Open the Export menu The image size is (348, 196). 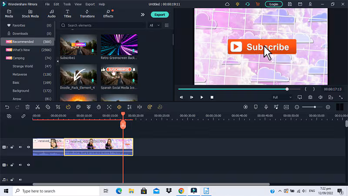(90, 4)
